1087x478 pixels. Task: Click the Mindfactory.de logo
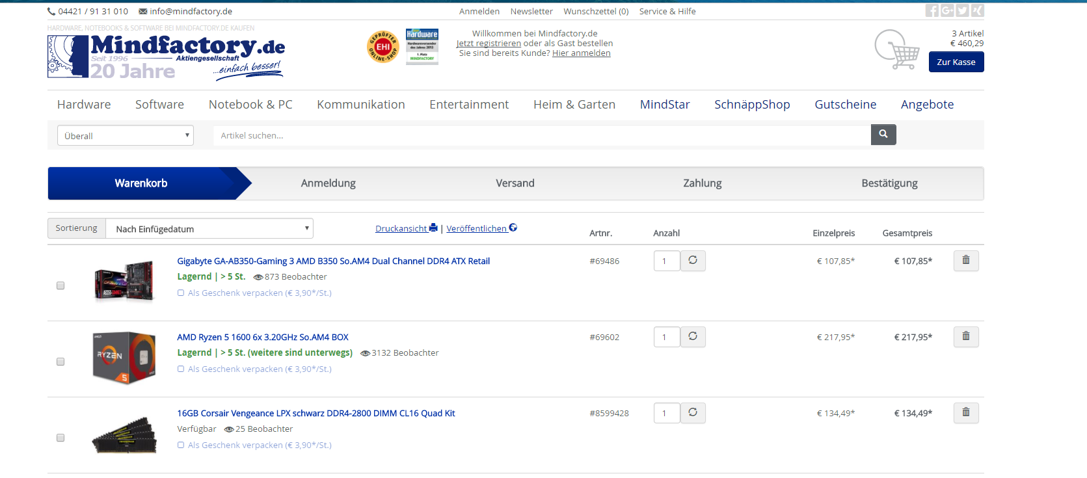(166, 57)
